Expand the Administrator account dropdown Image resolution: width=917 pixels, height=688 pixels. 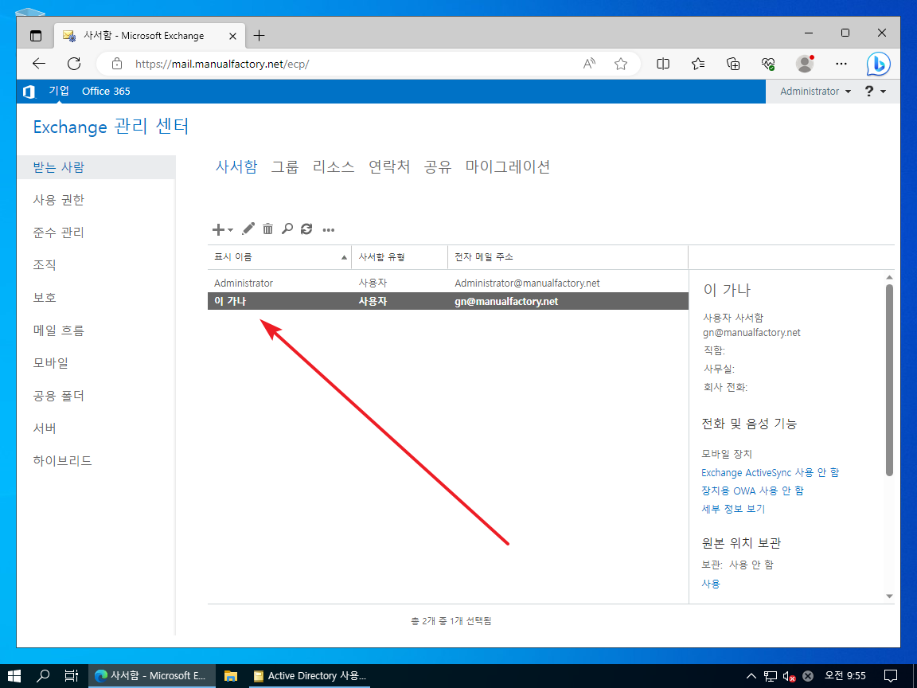pyautogui.click(x=815, y=92)
